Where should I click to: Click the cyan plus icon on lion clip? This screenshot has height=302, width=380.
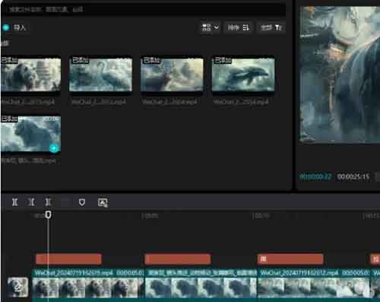[x=54, y=148]
